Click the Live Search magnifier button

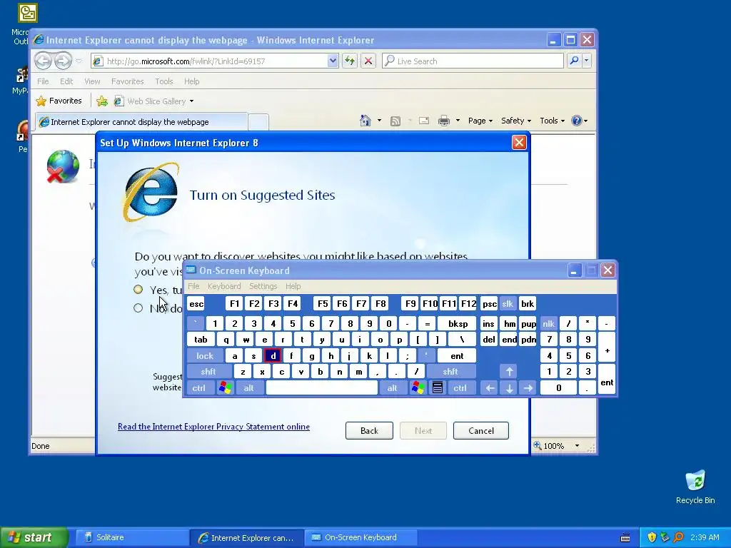tap(575, 61)
